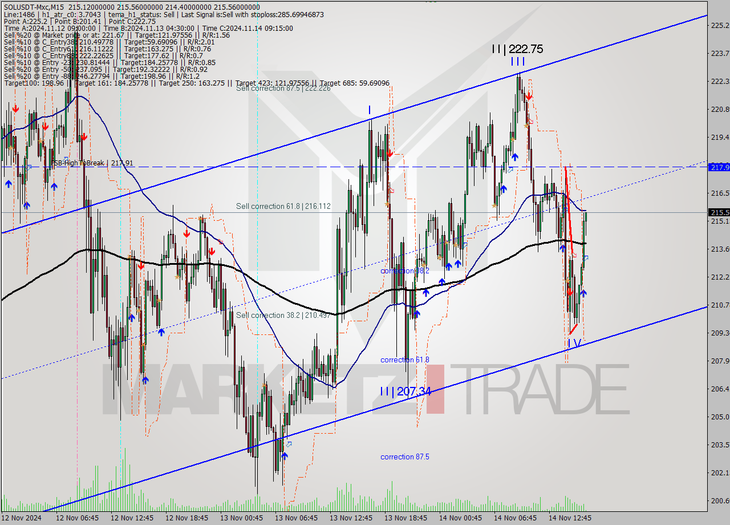Select the blue 'correction 87.5' label
Image resolution: width=730 pixels, height=525 pixels.
405,457
